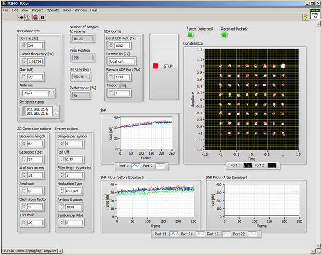
Task: Click the Port 1 SNR plot legend icon
Action: 136,166
